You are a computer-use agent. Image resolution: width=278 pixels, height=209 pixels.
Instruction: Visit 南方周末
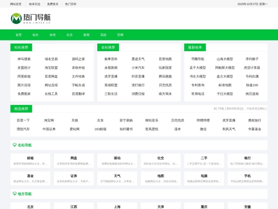(165, 94)
